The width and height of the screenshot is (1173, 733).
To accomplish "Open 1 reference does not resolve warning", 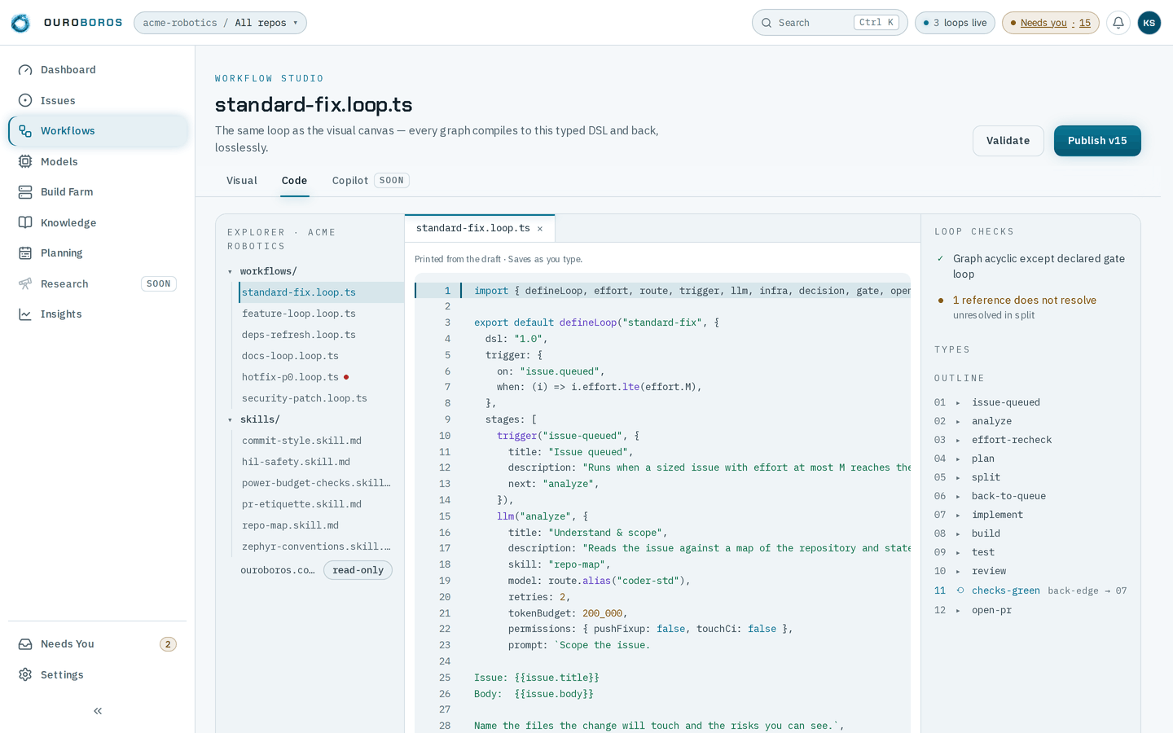I will (x=1025, y=301).
